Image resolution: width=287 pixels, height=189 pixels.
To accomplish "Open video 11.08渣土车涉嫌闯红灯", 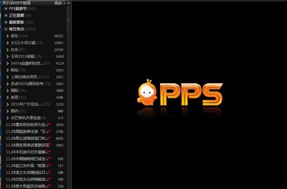I will point(27,173).
